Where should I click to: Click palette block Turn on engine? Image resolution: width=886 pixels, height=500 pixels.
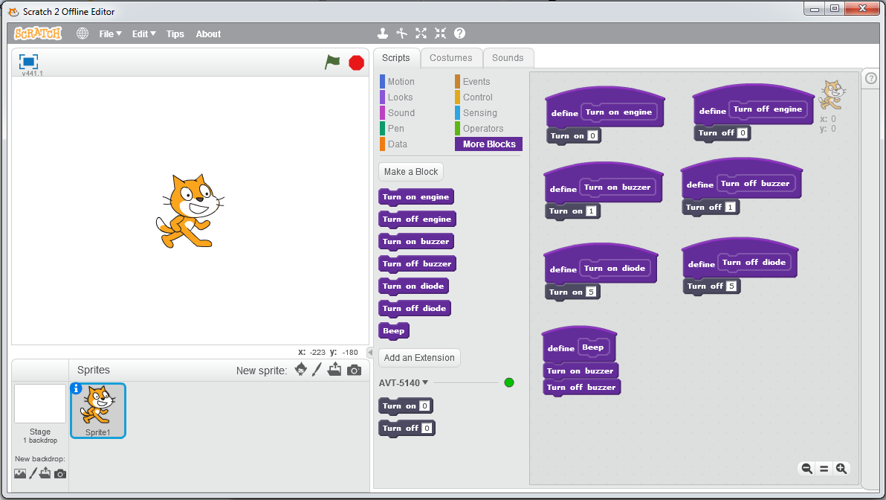tap(416, 197)
